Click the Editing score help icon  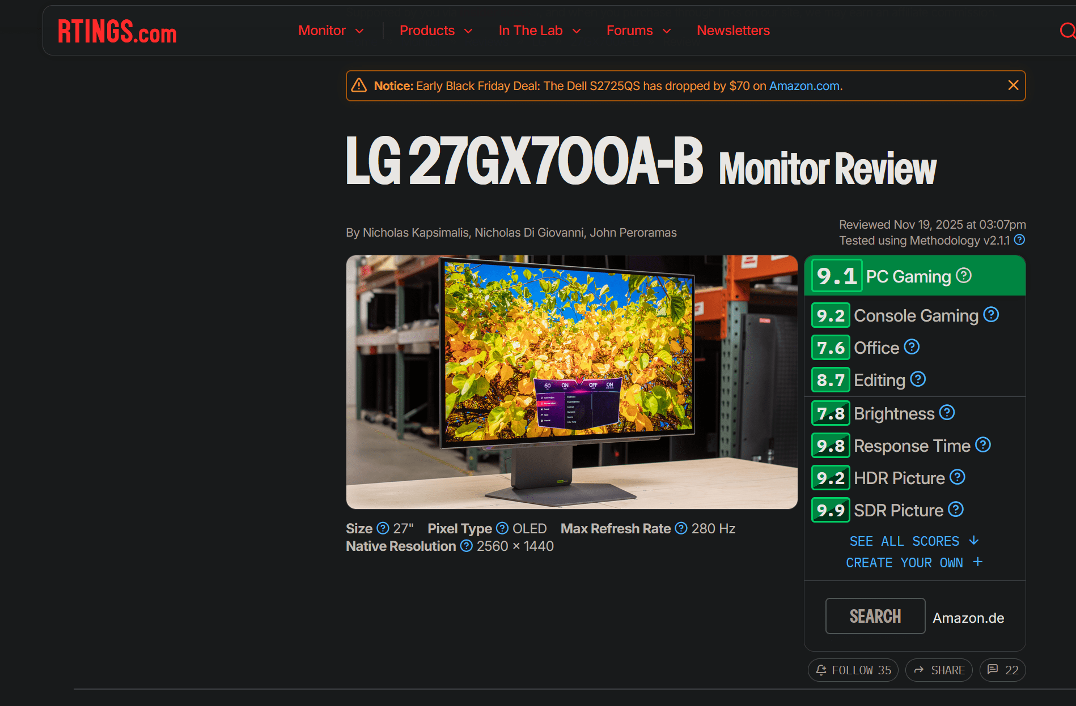[x=918, y=379]
